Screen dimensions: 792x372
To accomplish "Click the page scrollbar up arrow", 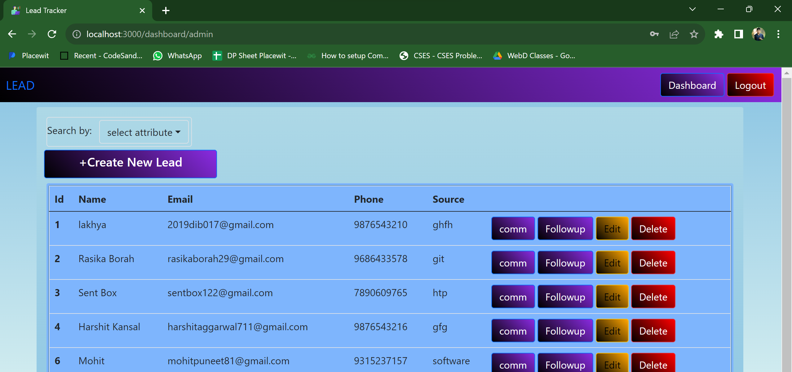I will click(786, 73).
